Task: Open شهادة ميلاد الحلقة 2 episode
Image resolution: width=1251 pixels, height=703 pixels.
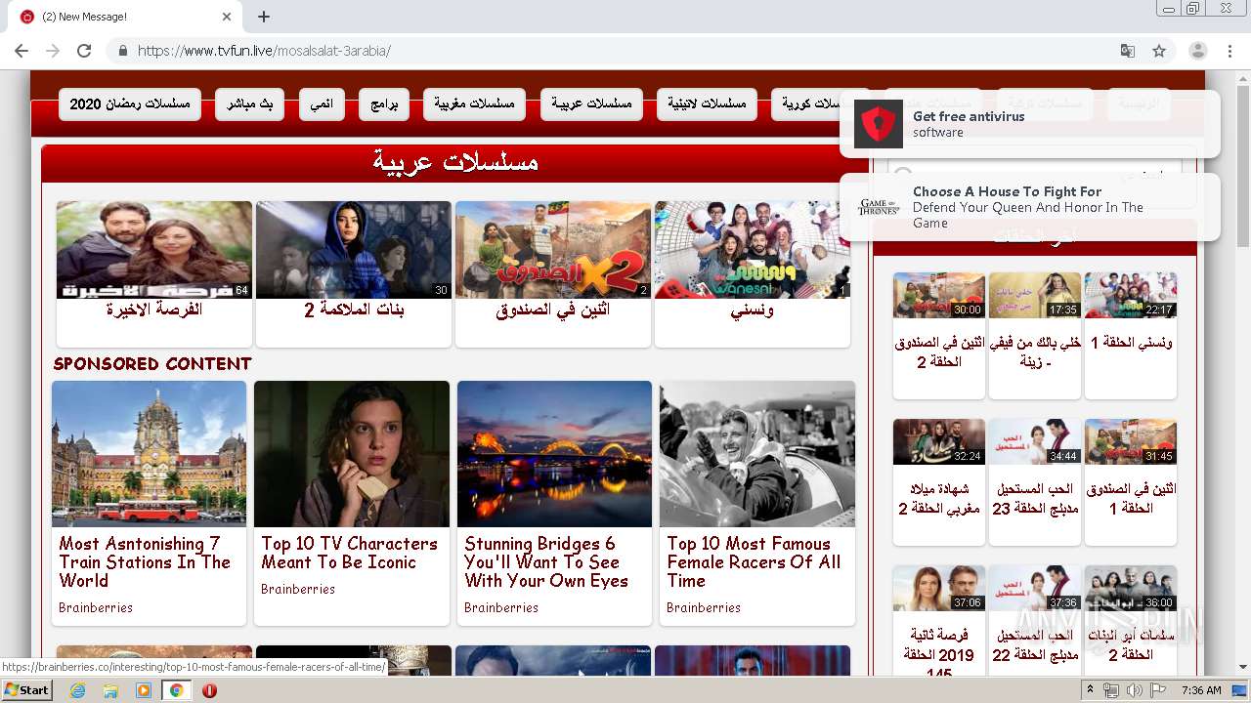Action: 939,481
